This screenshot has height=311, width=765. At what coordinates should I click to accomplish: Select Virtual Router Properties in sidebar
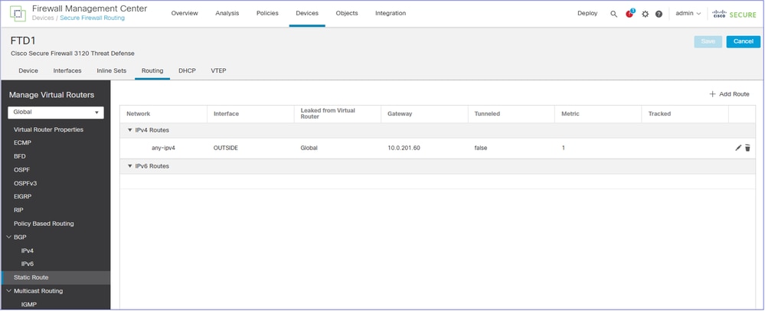pyautogui.click(x=49, y=130)
